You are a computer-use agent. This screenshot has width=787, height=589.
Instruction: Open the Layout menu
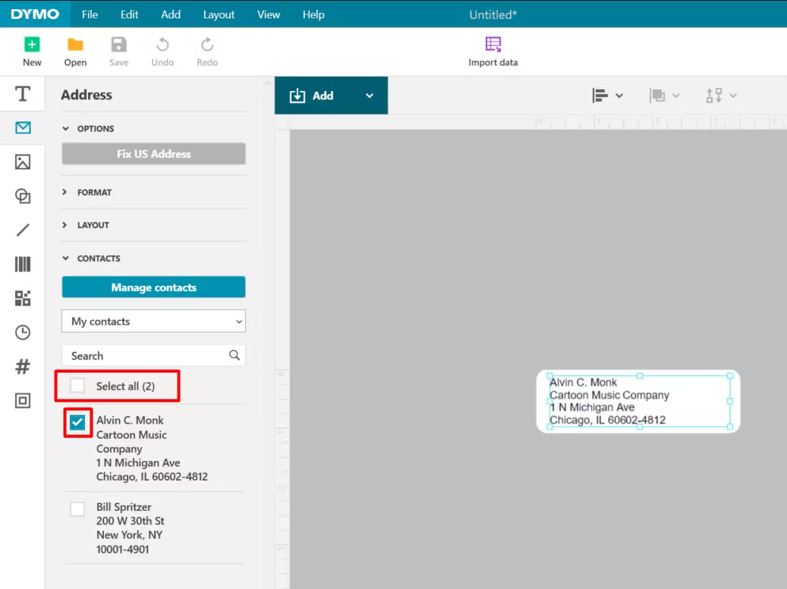point(219,14)
